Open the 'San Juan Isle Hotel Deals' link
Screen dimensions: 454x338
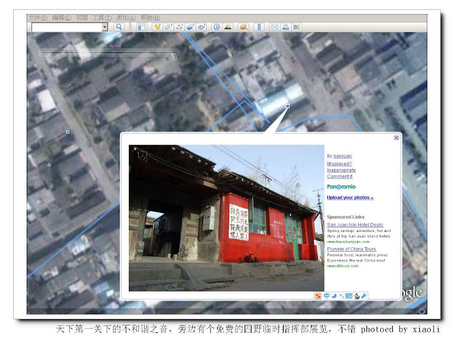(x=355, y=225)
